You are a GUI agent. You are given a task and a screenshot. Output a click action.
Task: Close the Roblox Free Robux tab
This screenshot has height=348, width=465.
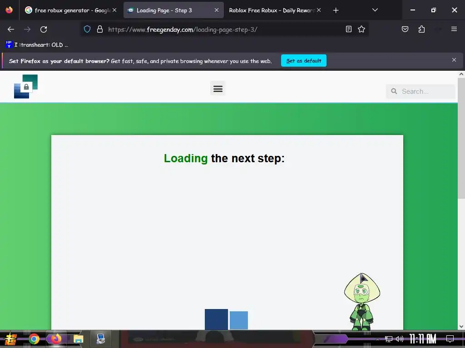pos(319,10)
